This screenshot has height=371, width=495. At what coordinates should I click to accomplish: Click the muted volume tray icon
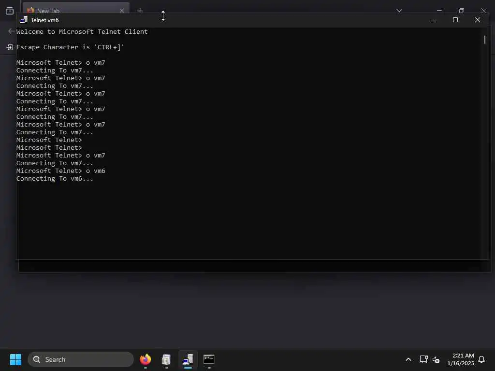436,359
